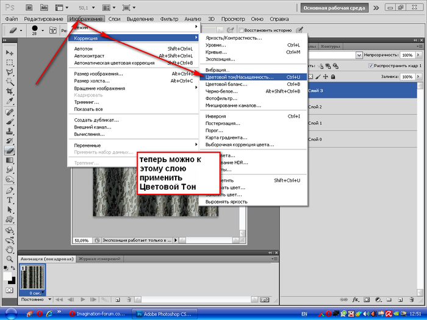Switch to Журнал измерений tab

click(99, 259)
